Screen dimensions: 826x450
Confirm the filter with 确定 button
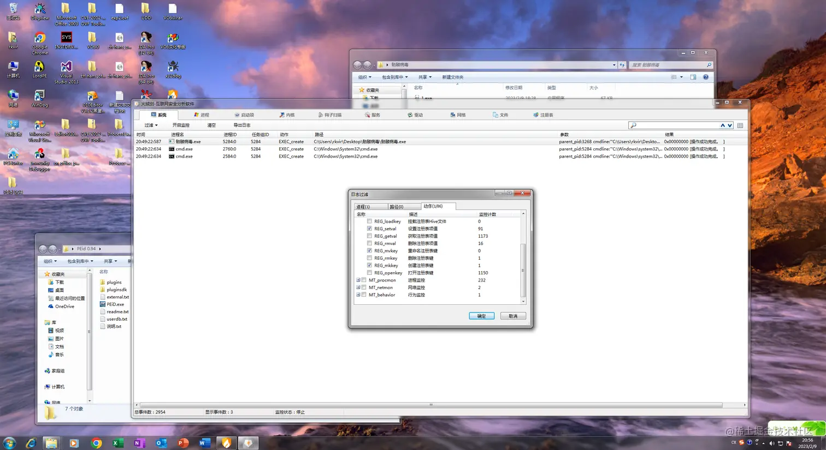pos(481,316)
